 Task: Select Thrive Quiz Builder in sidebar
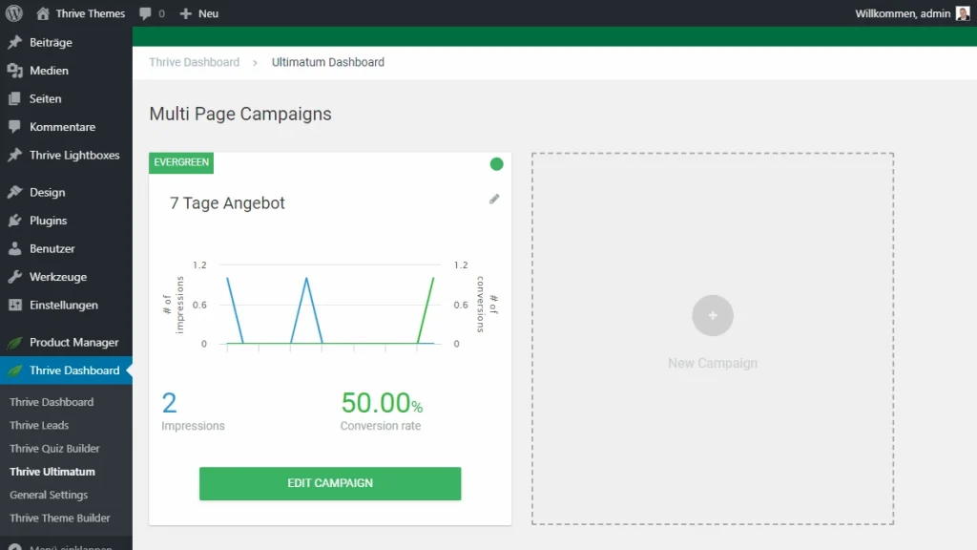coord(54,449)
